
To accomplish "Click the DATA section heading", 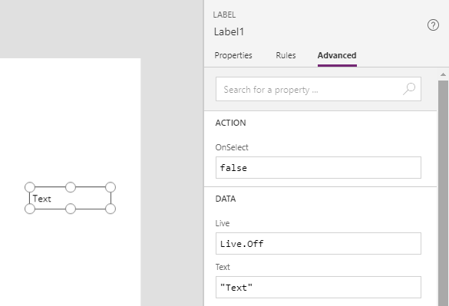I will 226,199.
